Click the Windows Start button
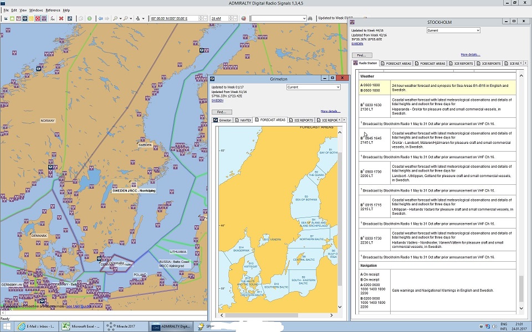 point(7,326)
